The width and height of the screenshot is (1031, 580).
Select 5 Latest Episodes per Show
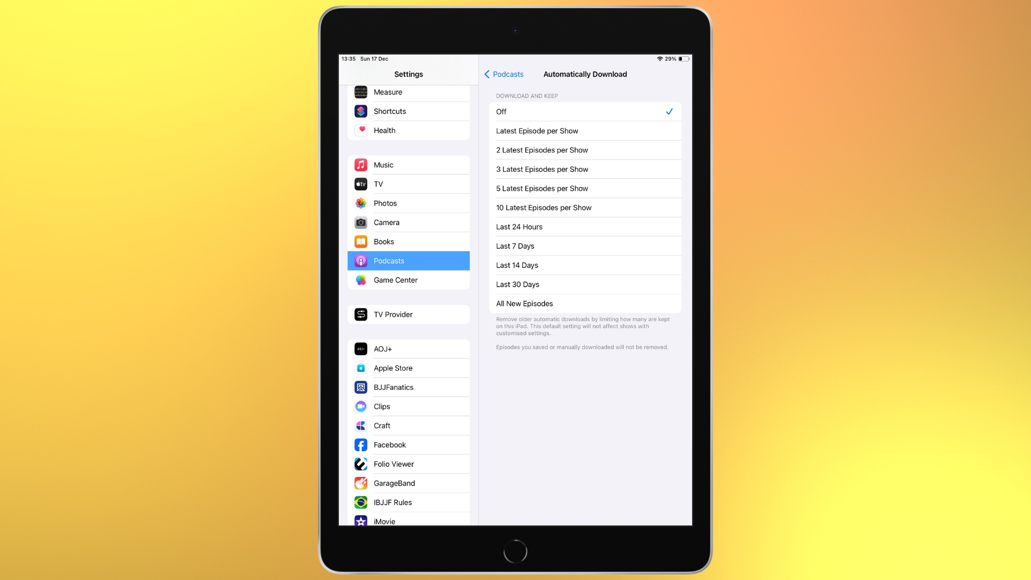[x=585, y=189]
